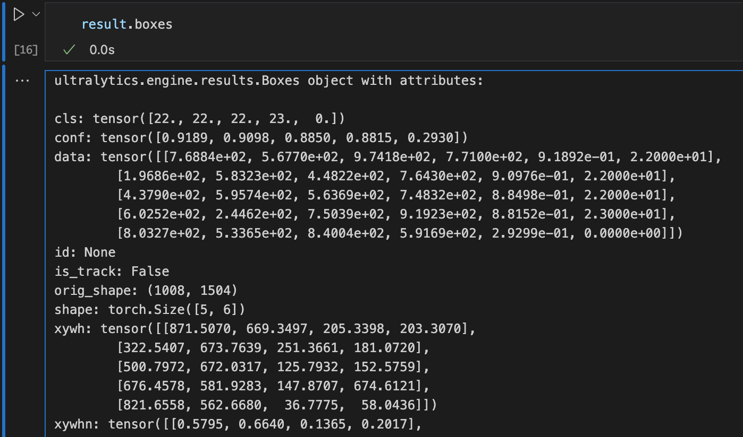
Task: Click xywh row starting with 821.6558
Action: tap(277, 405)
